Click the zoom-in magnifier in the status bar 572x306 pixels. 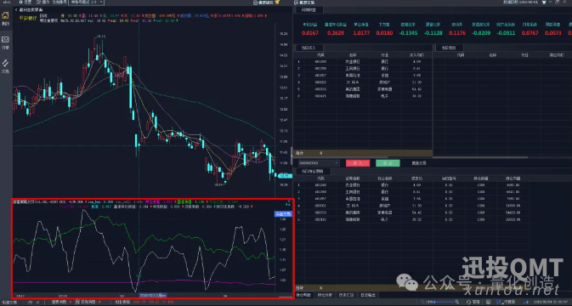point(456,302)
